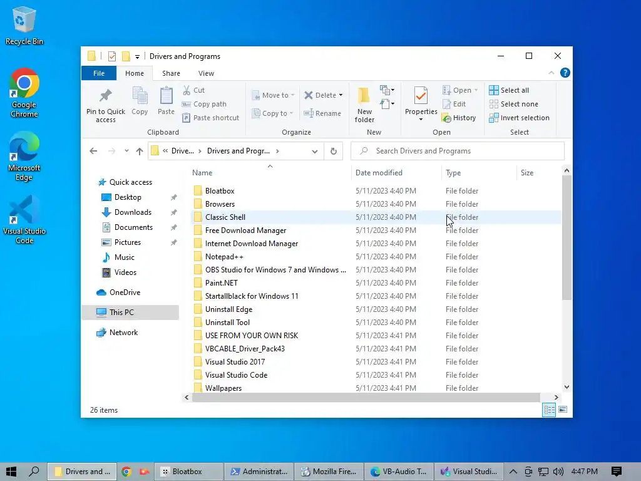641x481 pixels.
Task: Select the Paint.NET folder
Action: [221, 283]
